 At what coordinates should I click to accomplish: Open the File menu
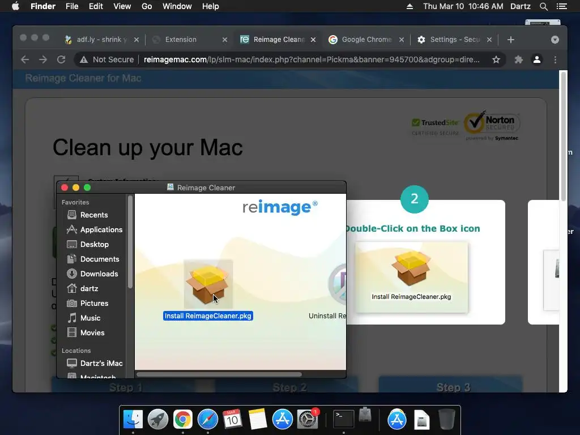[72, 6]
